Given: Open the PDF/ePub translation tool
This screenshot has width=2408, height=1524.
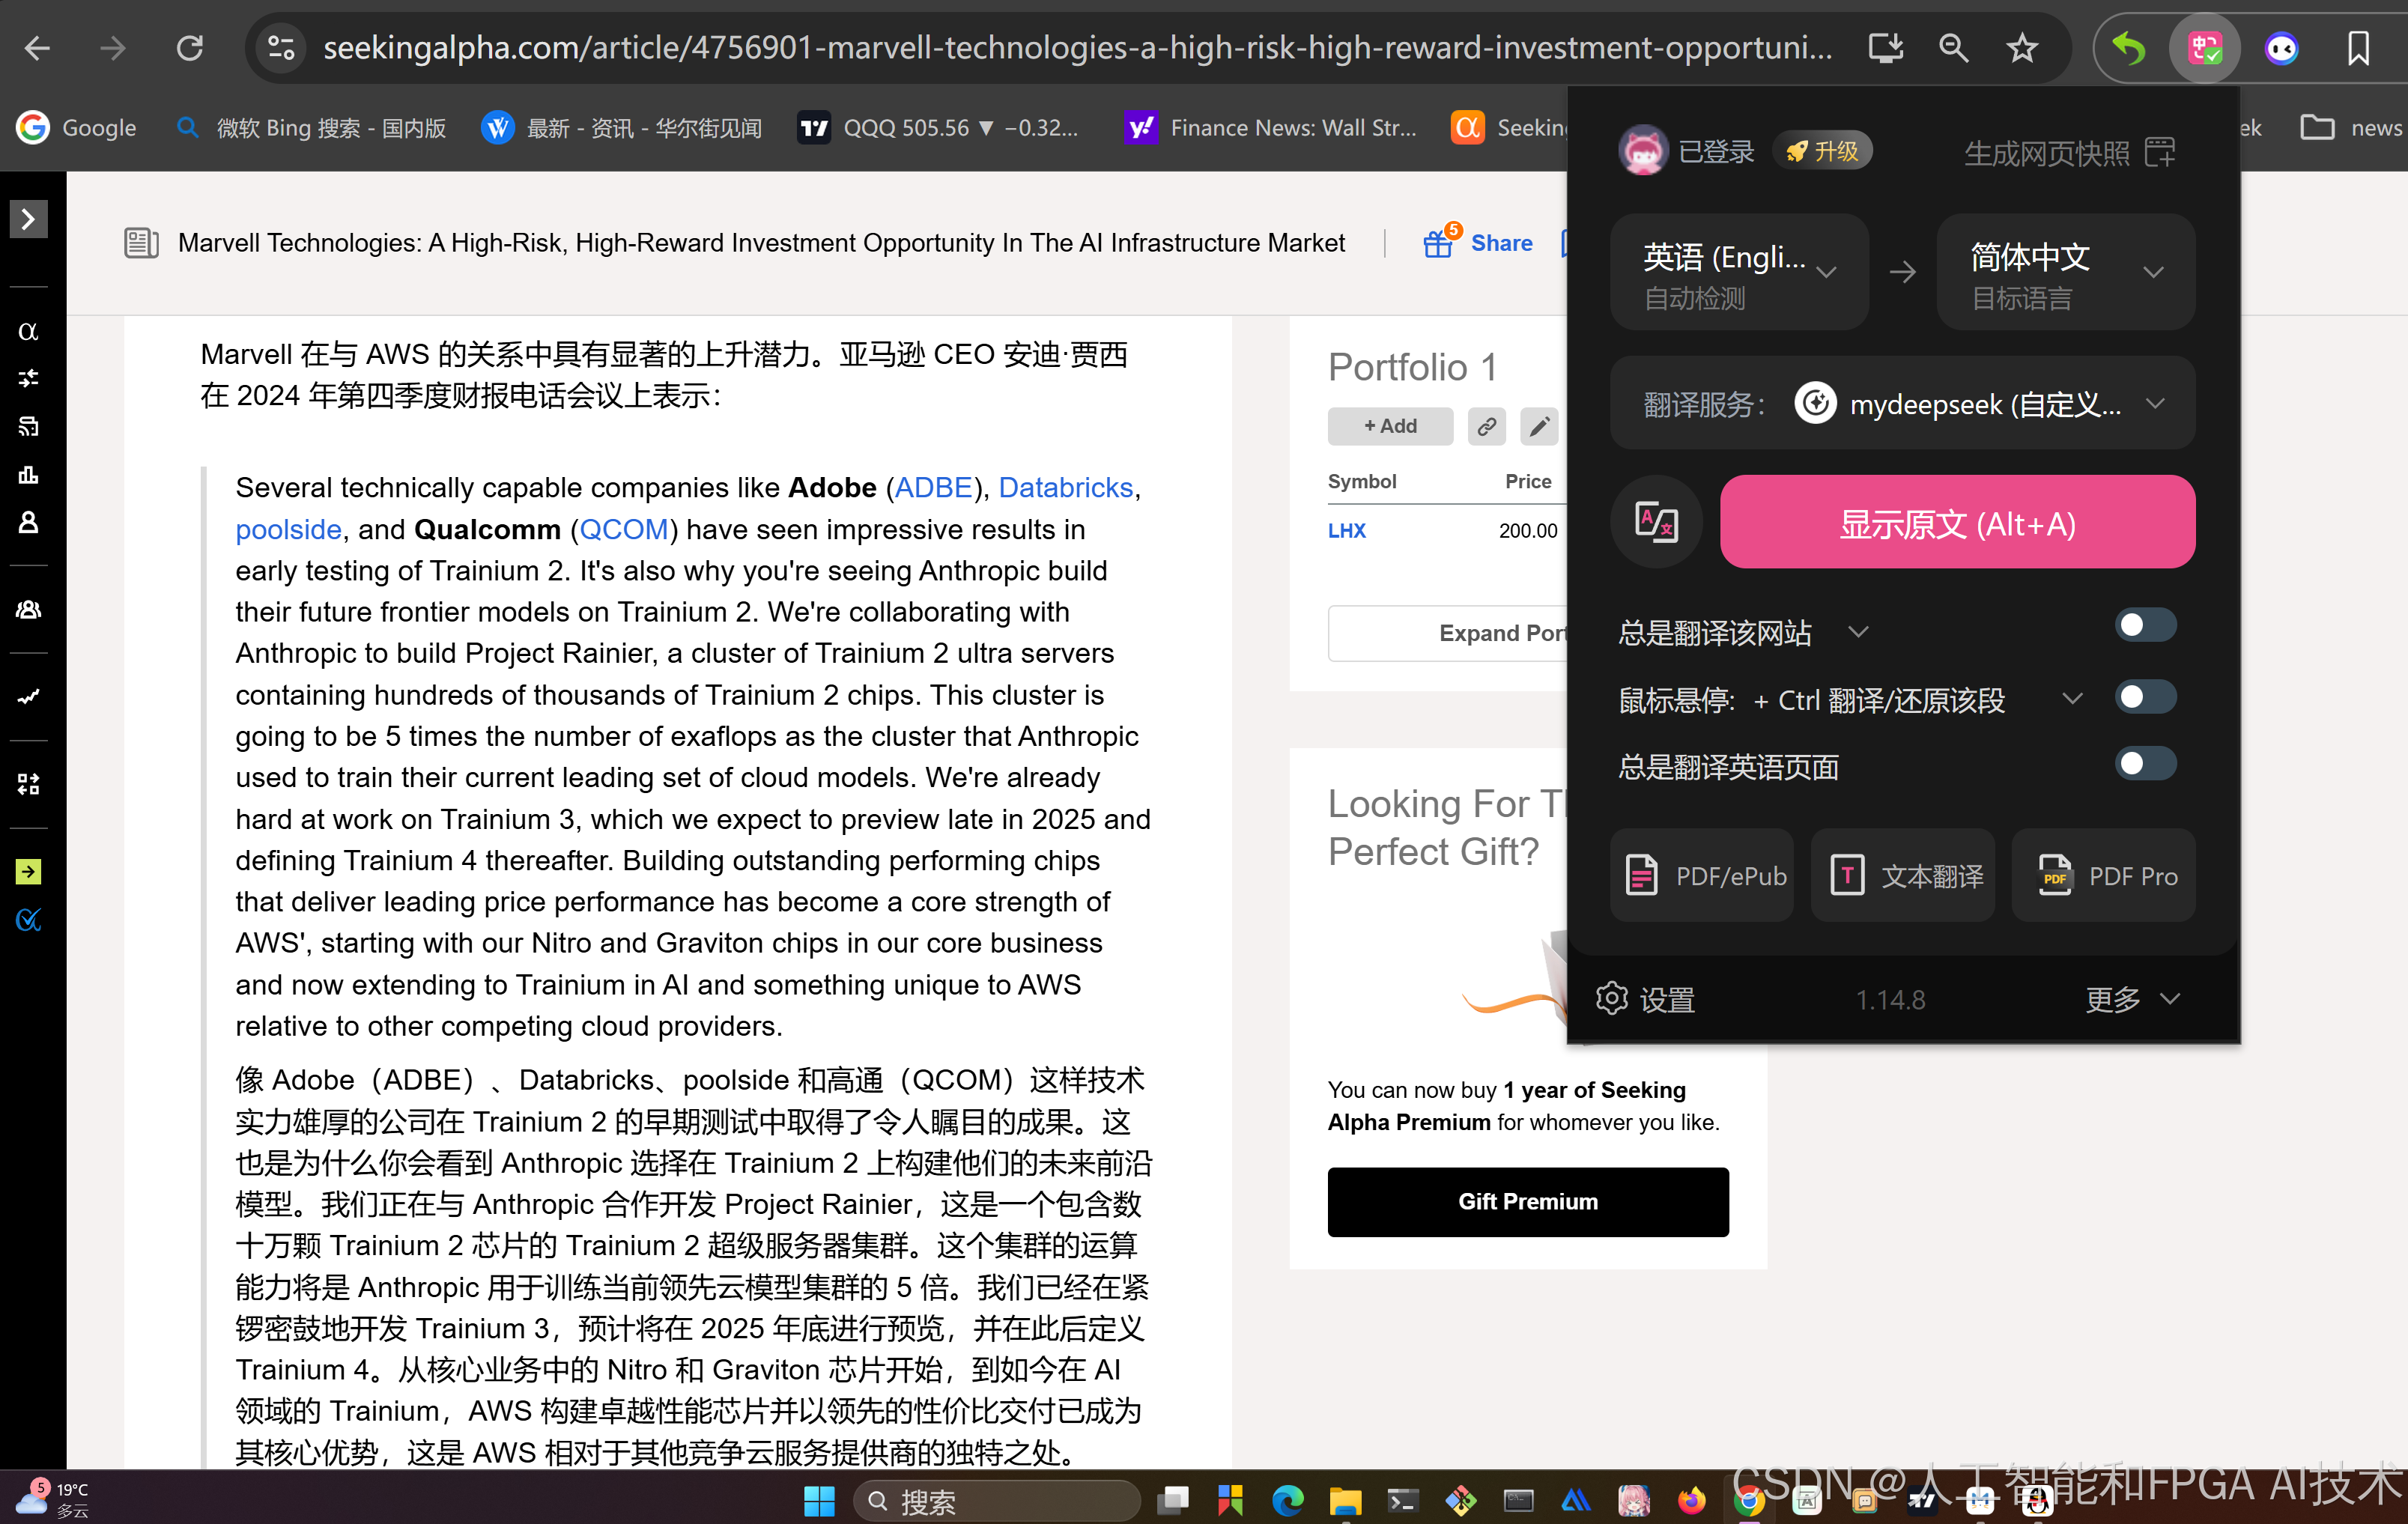Looking at the screenshot, I should pos(1702,876).
